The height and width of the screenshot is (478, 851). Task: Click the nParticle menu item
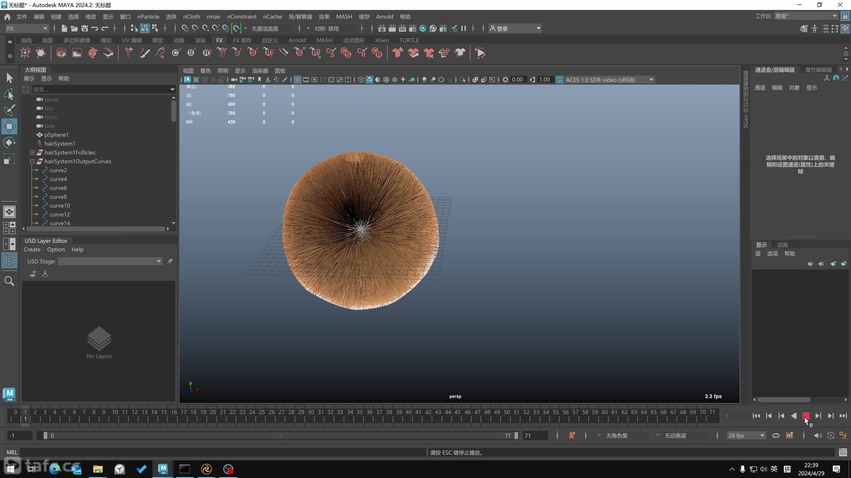(x=148, y=16)
